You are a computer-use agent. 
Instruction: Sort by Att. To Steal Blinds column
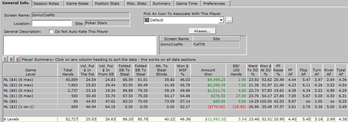(x=161, y=70)
